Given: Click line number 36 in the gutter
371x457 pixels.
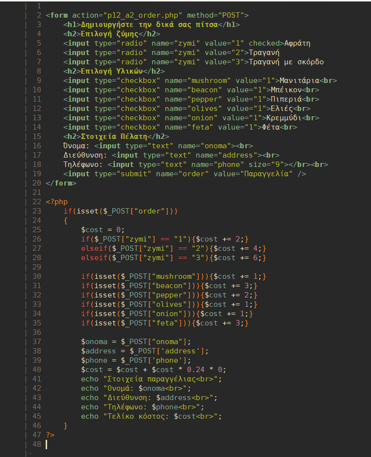Looking at the screenshot, I should point(37,332).
